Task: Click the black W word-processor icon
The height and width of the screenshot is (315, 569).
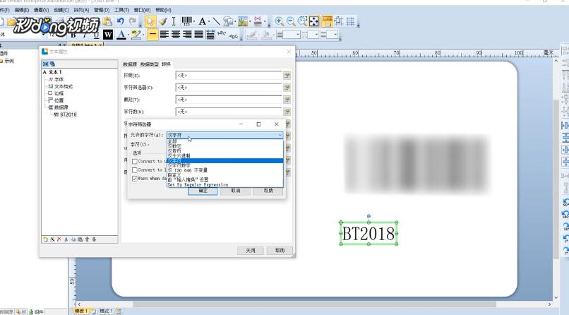Action: click(108, 35)
